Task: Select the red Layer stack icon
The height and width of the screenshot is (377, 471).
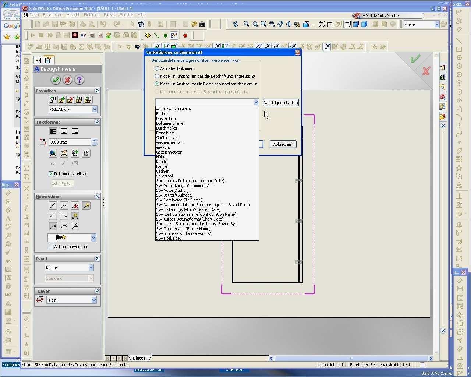Action: pyautogui.click(x=40, y=300)
